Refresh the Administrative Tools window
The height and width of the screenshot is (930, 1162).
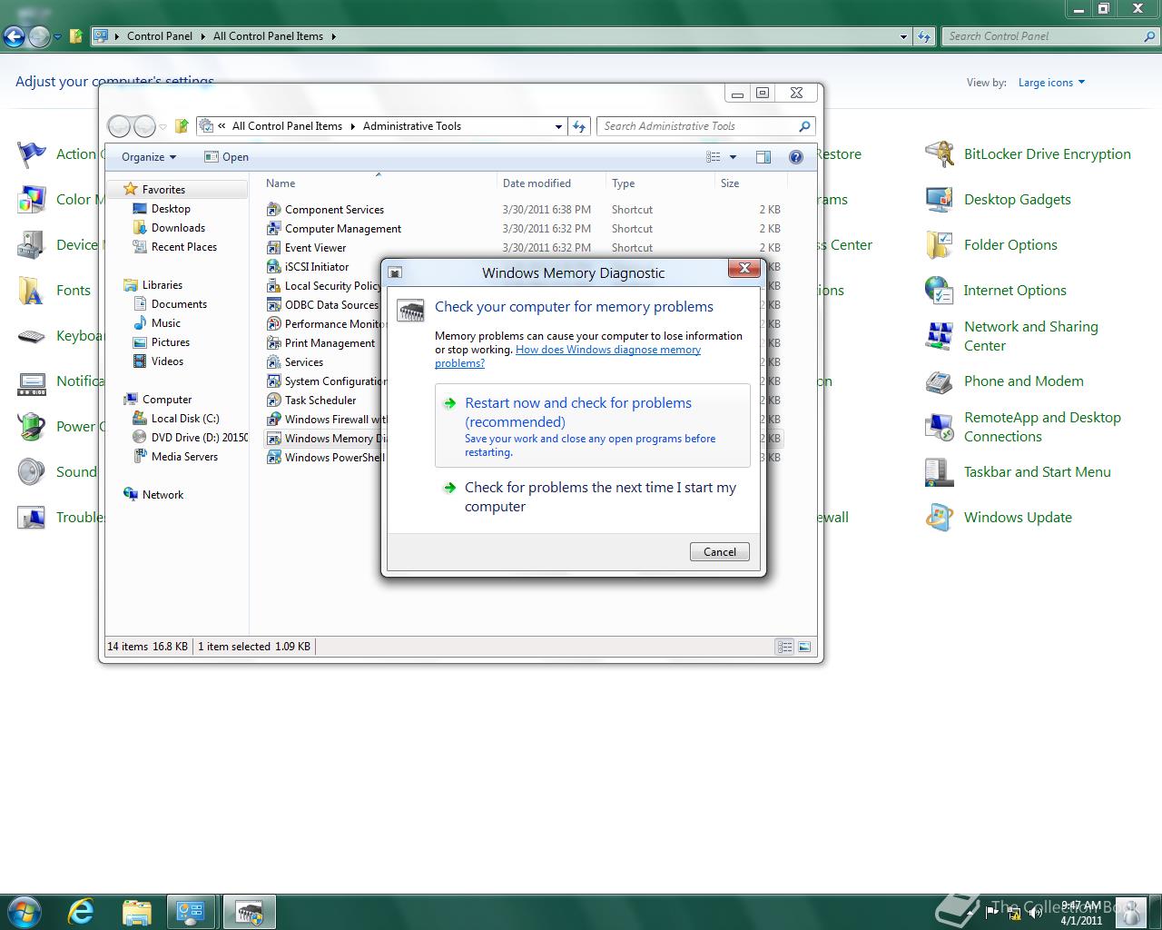579,126
